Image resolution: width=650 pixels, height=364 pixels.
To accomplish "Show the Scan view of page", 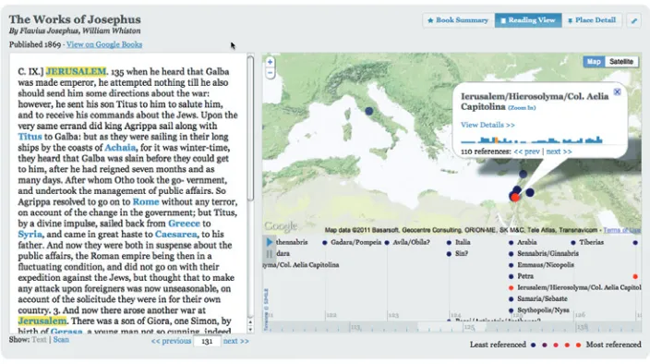I will tap(61, 340).
